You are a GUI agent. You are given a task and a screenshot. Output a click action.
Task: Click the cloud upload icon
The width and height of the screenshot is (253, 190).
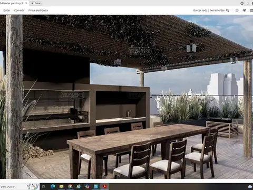(x=245, y=11)
